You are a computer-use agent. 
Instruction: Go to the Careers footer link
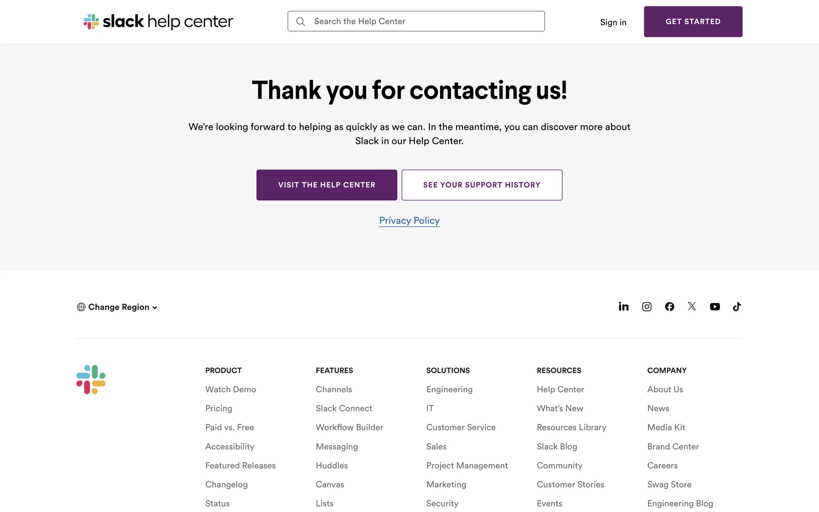[662, 465]
